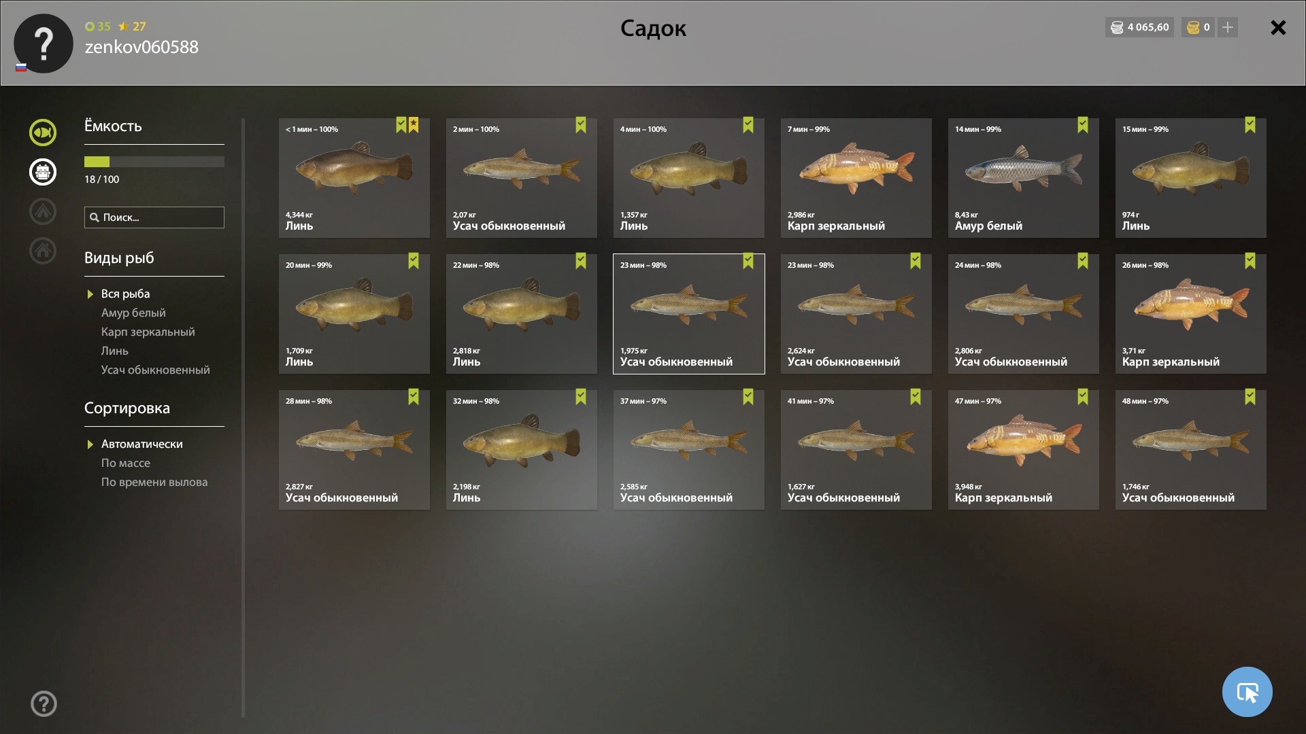Click the tent camp sidebar icon

click(x=42, y=211)
